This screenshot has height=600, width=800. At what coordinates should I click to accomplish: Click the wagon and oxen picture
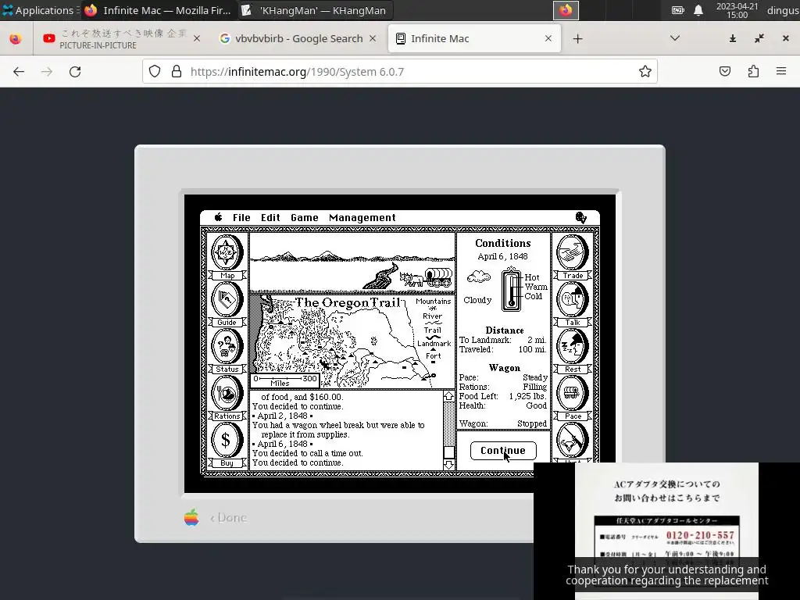[x=426, y=278]
